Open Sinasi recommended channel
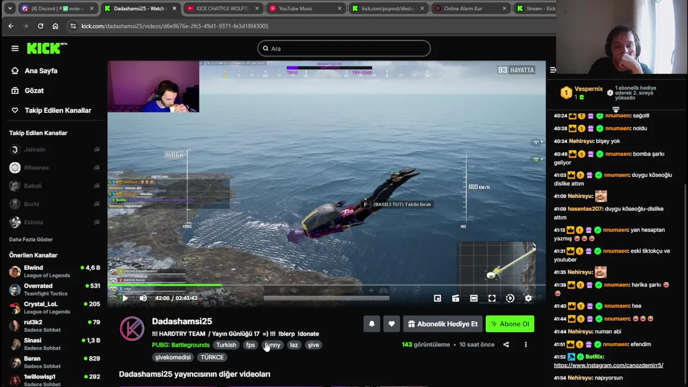Screen dimensions: 688x387 click(55, 344)
